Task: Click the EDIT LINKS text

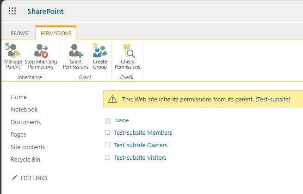Action: click(x=34, y=178)
